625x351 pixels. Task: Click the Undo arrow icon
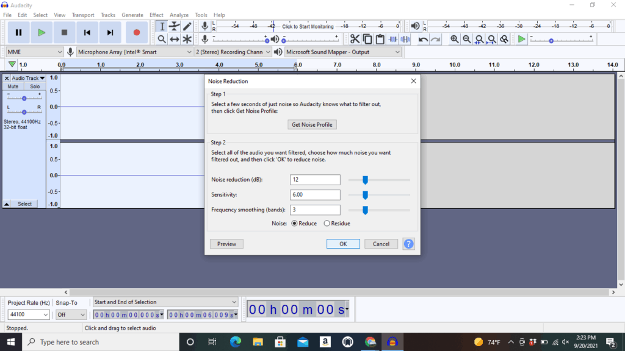[x=423, y=39]
